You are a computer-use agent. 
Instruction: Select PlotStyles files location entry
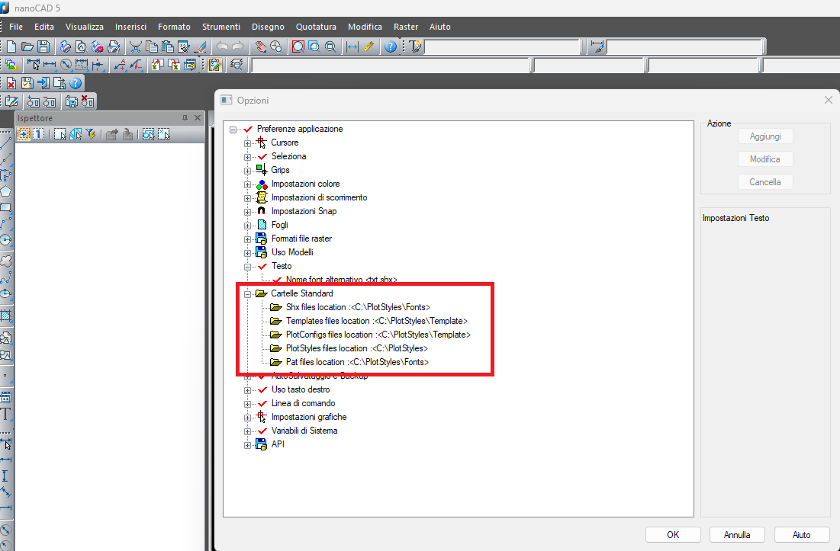(356, 348)
